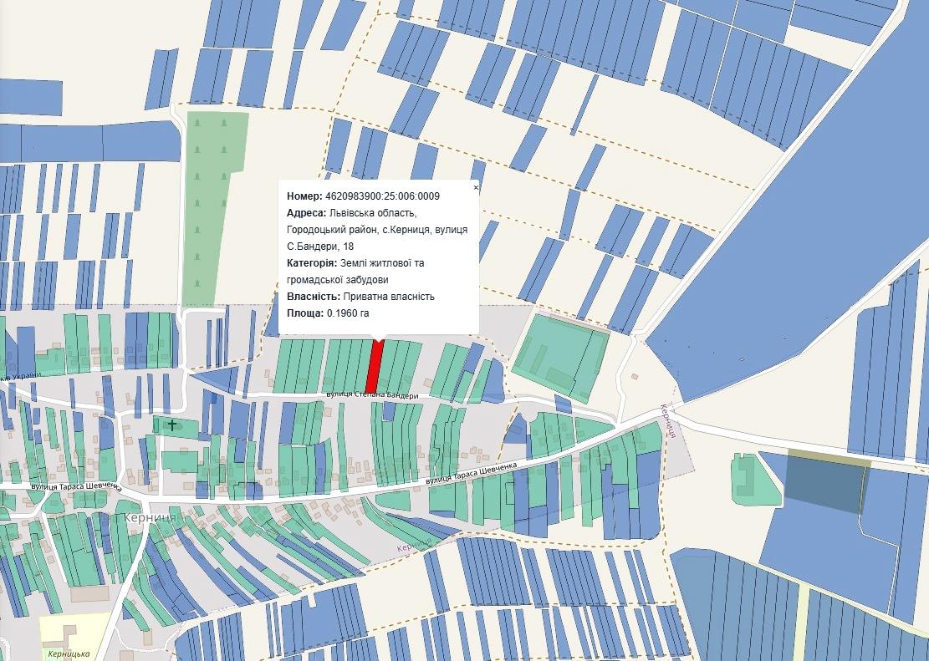Click the Категорія label in popup
Screen dimensions: 929x661
(312, 263)
